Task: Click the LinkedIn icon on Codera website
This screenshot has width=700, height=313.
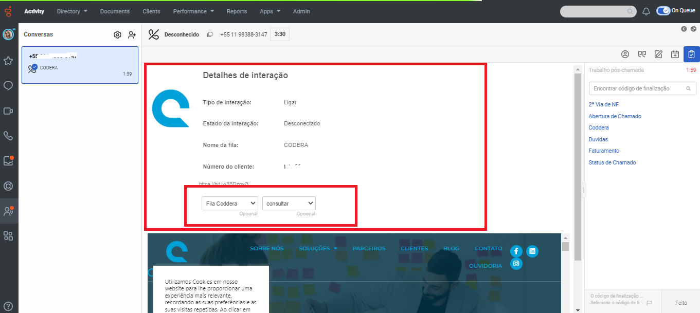Action: pos(532,251)
